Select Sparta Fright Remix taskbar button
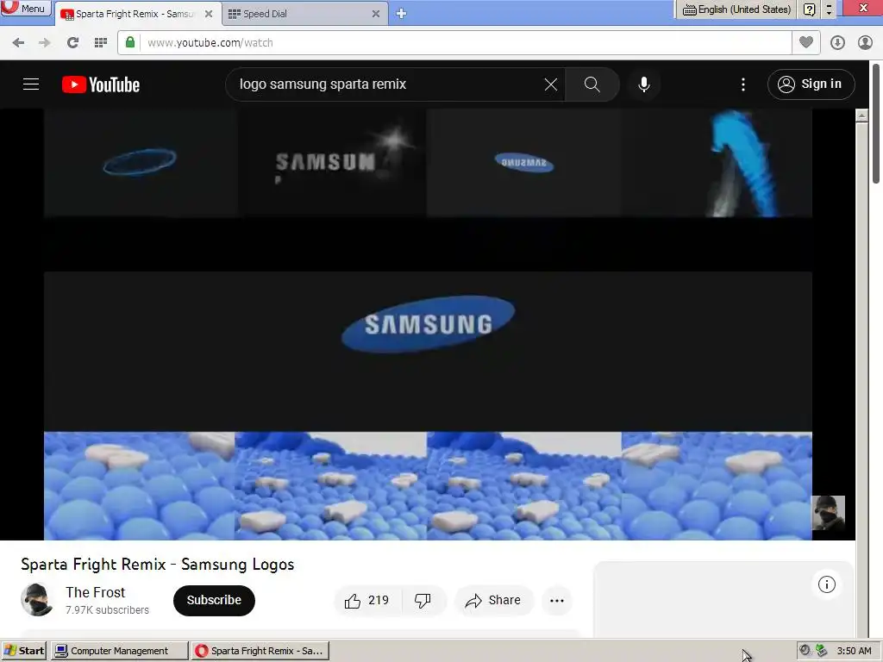 (x=260, y=651)
